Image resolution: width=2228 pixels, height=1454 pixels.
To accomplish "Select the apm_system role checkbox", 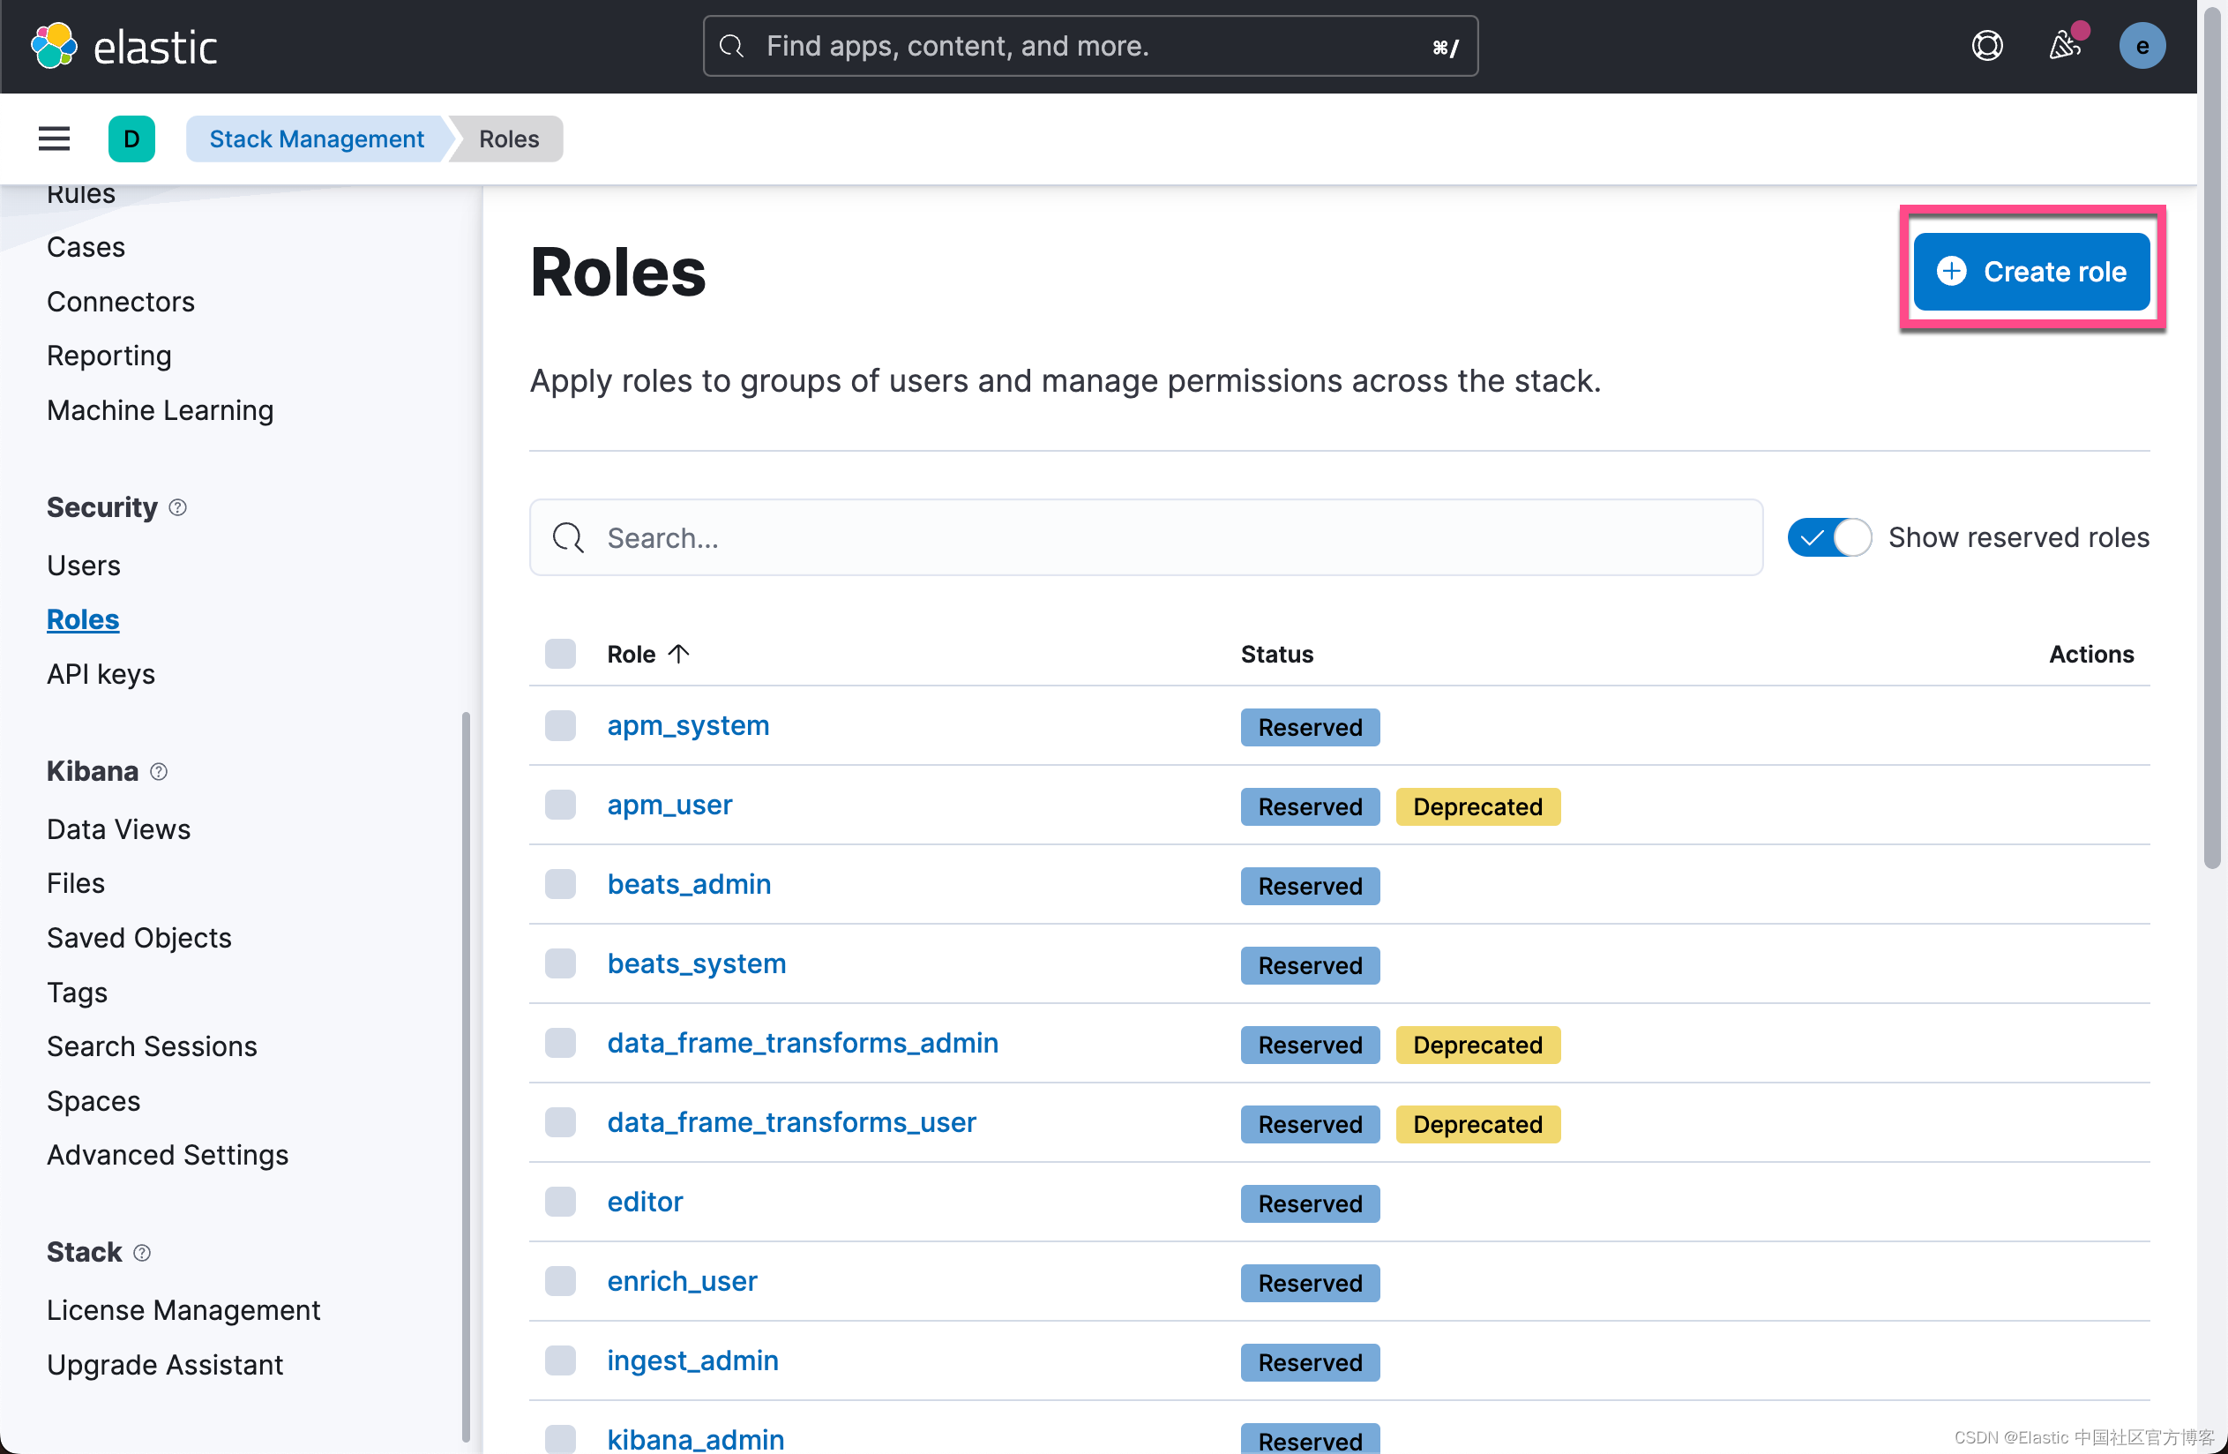I will (x=560, y=725).
